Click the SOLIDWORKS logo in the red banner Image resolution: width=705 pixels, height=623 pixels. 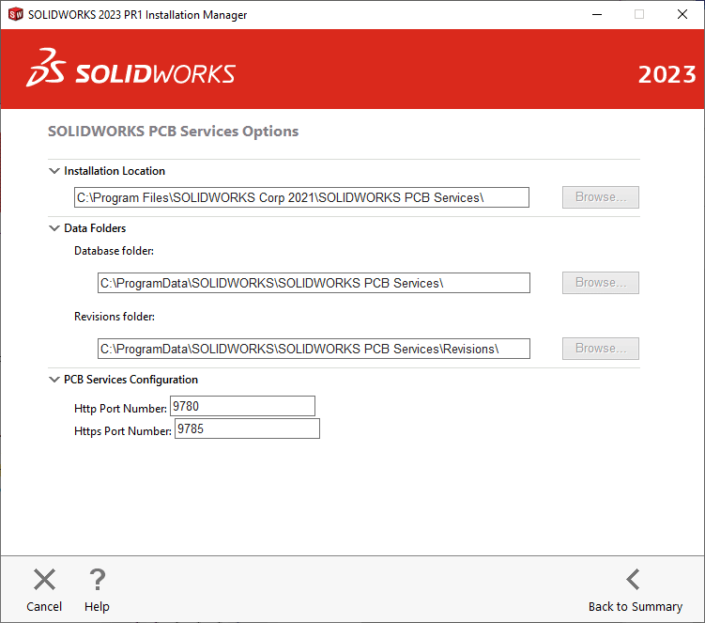point(130,69)
